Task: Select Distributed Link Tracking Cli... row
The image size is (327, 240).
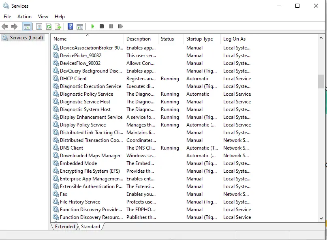Action: click(152, 133)
